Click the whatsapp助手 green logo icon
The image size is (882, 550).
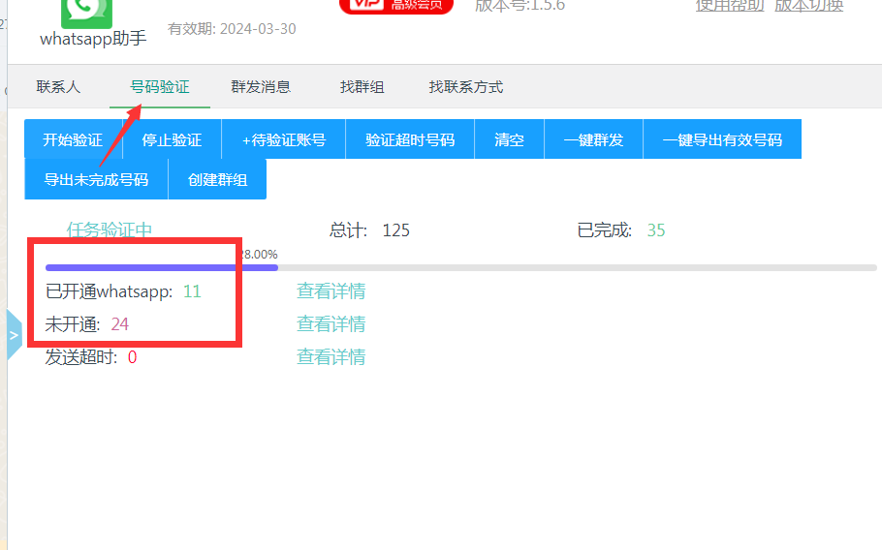pos(86,14)
